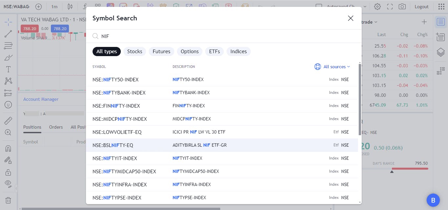Filter results by Indices
The width and height of the screenshot is (448, 210).
(x=238, y=52)
